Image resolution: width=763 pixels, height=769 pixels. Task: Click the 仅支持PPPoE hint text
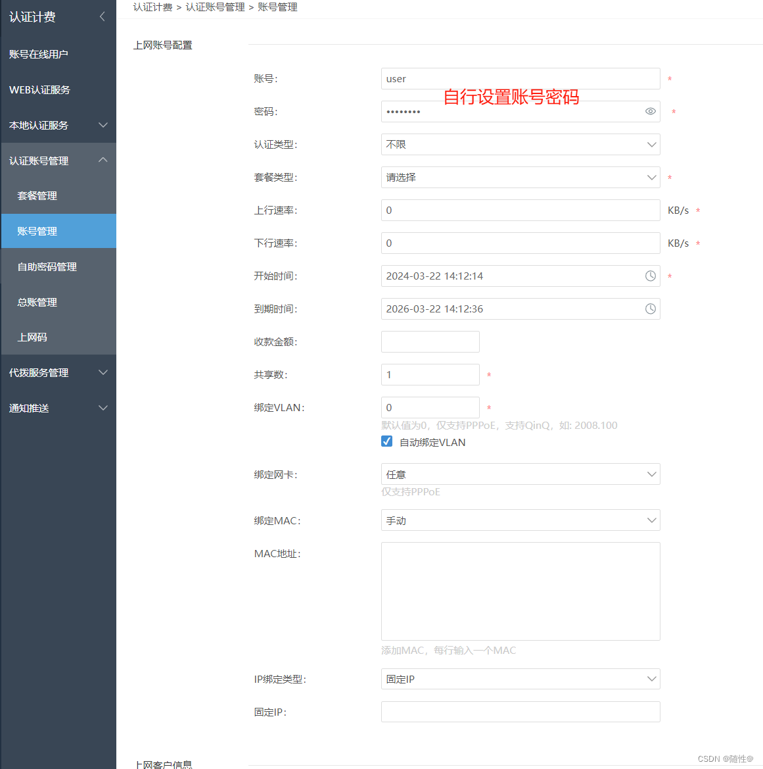(411, 491)
